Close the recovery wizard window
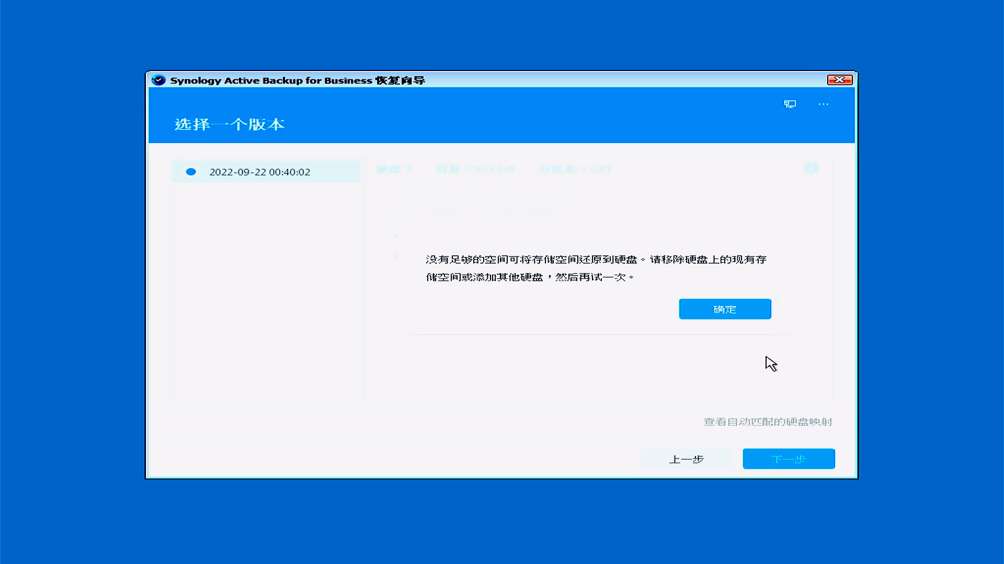The width and height of the screenshot is (1004, 564). pos(839,79)
